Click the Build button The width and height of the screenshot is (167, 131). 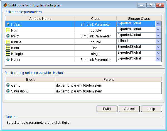pyautogui.click(x=107, y=109)
